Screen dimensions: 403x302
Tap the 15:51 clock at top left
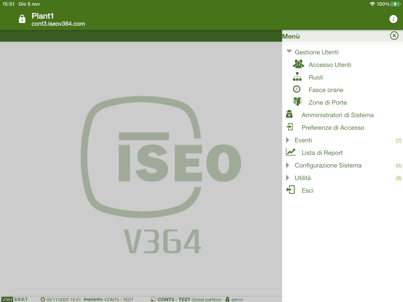8,4
